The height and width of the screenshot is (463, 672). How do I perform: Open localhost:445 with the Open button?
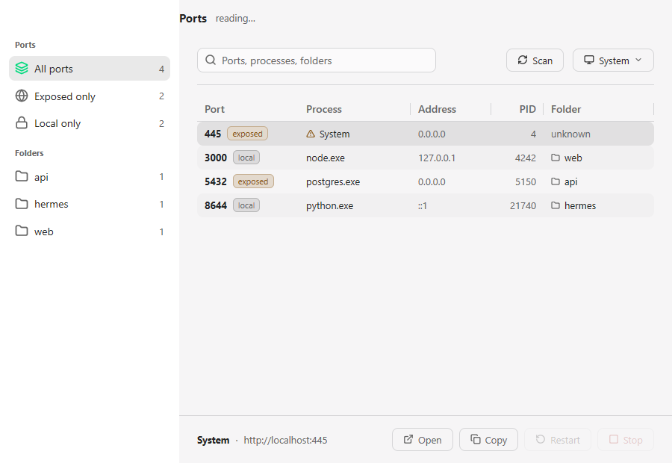point(422,439)
